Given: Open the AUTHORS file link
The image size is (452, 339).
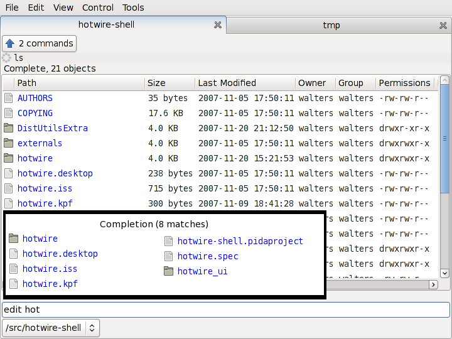Looking at the screenshot, I should (35, 98).
